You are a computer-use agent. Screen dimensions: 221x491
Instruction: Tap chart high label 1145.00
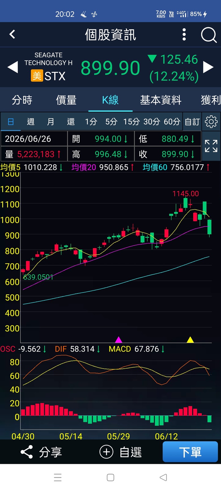click(x=186, y=194)
